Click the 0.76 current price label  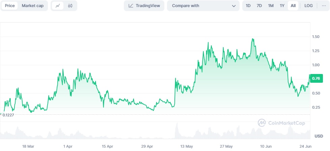316,79
